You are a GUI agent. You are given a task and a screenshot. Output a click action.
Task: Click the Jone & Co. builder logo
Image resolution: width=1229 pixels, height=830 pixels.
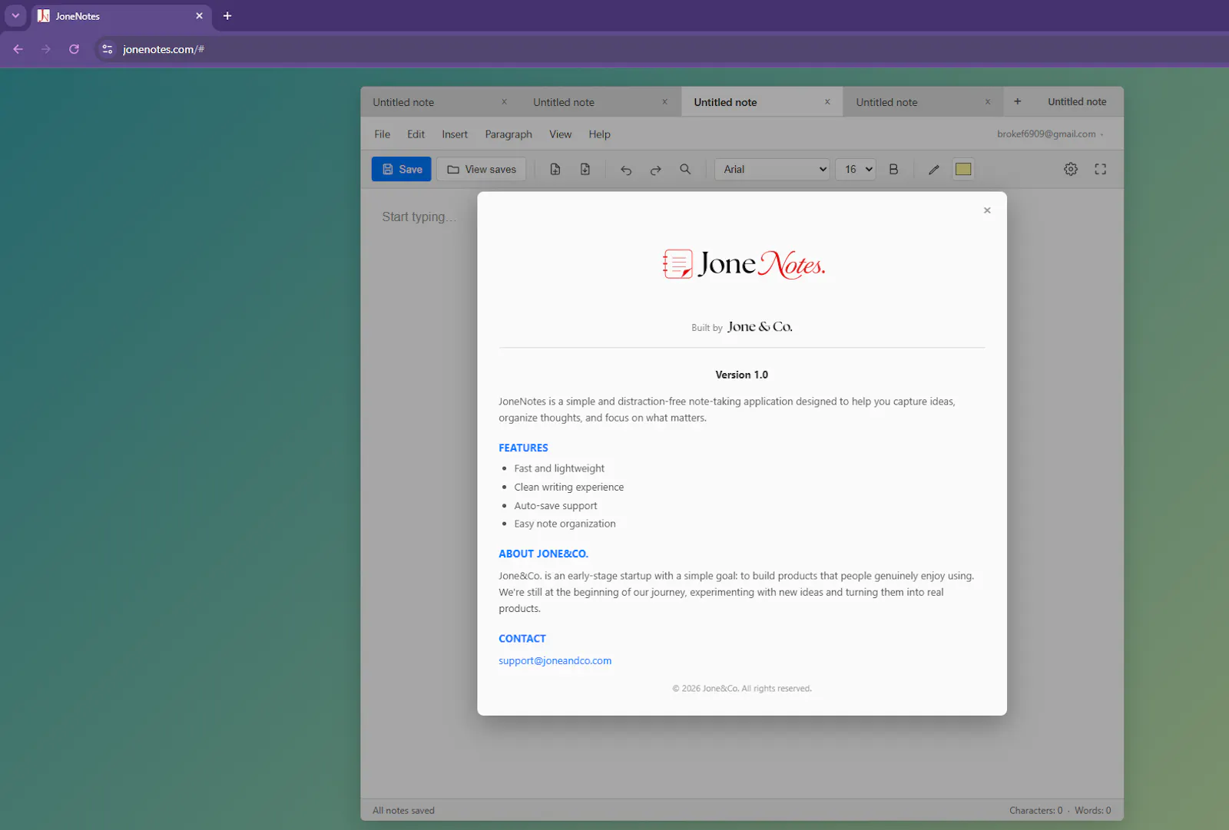[760, 327]
